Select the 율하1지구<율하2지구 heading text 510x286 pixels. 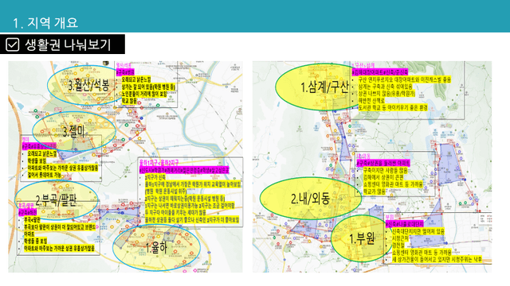pyautogui.click(x=159, y=162)
